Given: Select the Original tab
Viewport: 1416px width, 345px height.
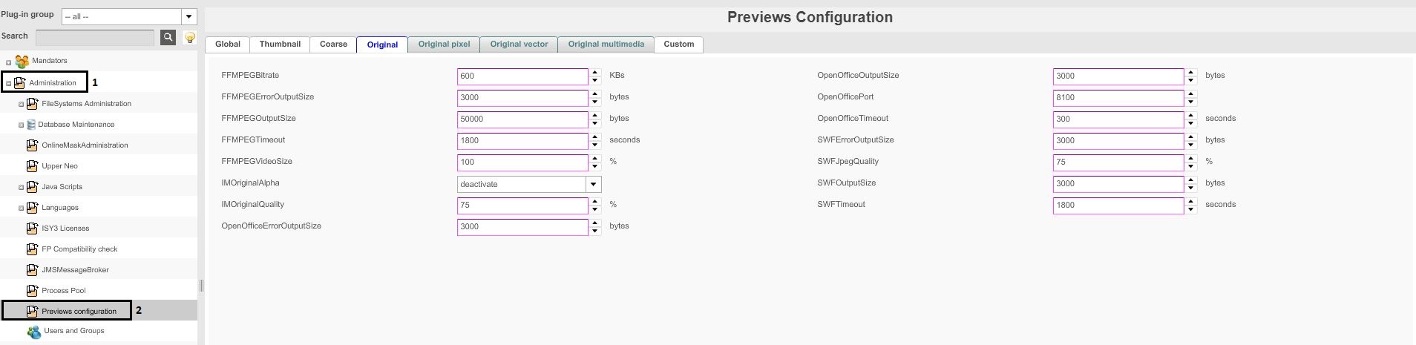Looking at the screenshot, I should point(382,45).
